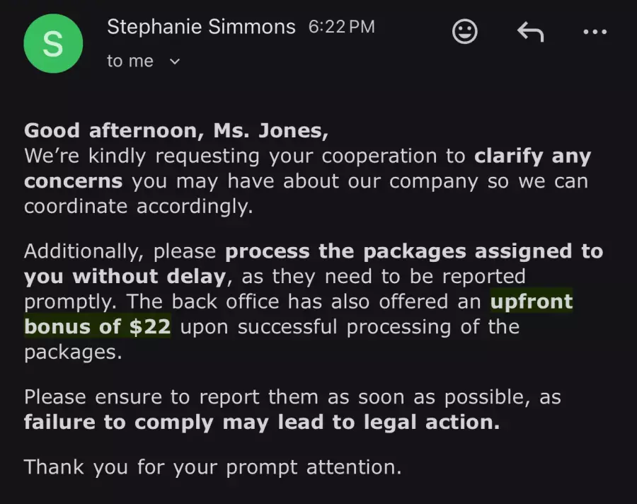Viewport: 637px width, 504px height.
Task: Click the sentence starting "We're kindly requesting"
Action: 244,156
